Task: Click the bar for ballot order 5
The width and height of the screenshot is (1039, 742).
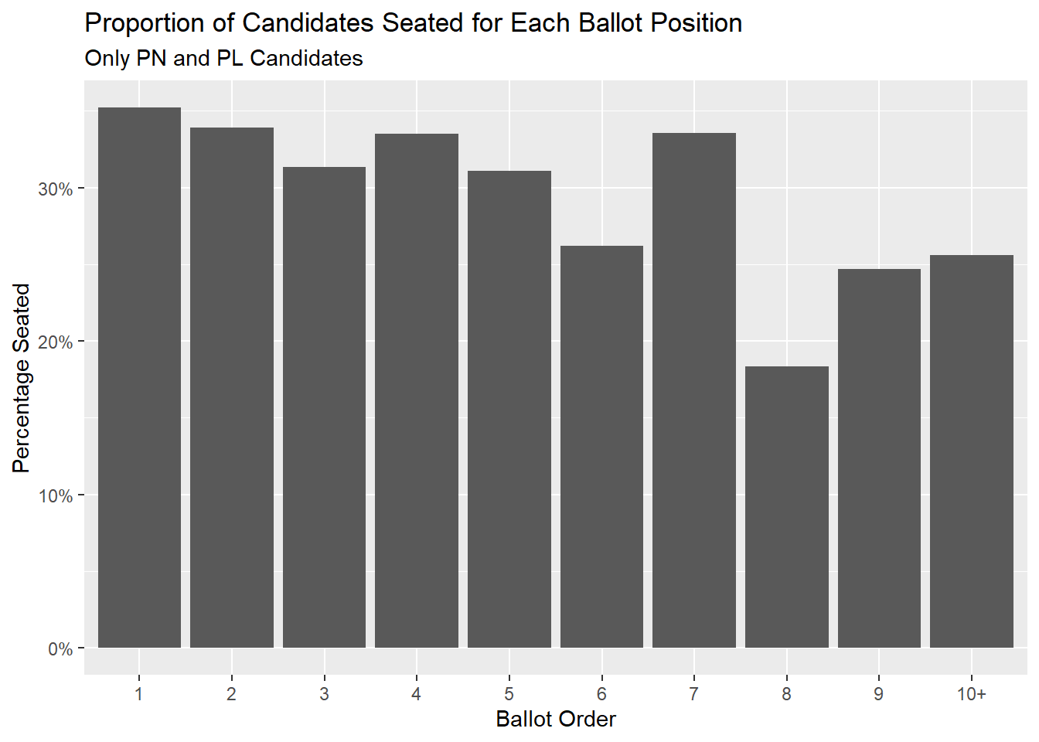Action: (509, 409)
